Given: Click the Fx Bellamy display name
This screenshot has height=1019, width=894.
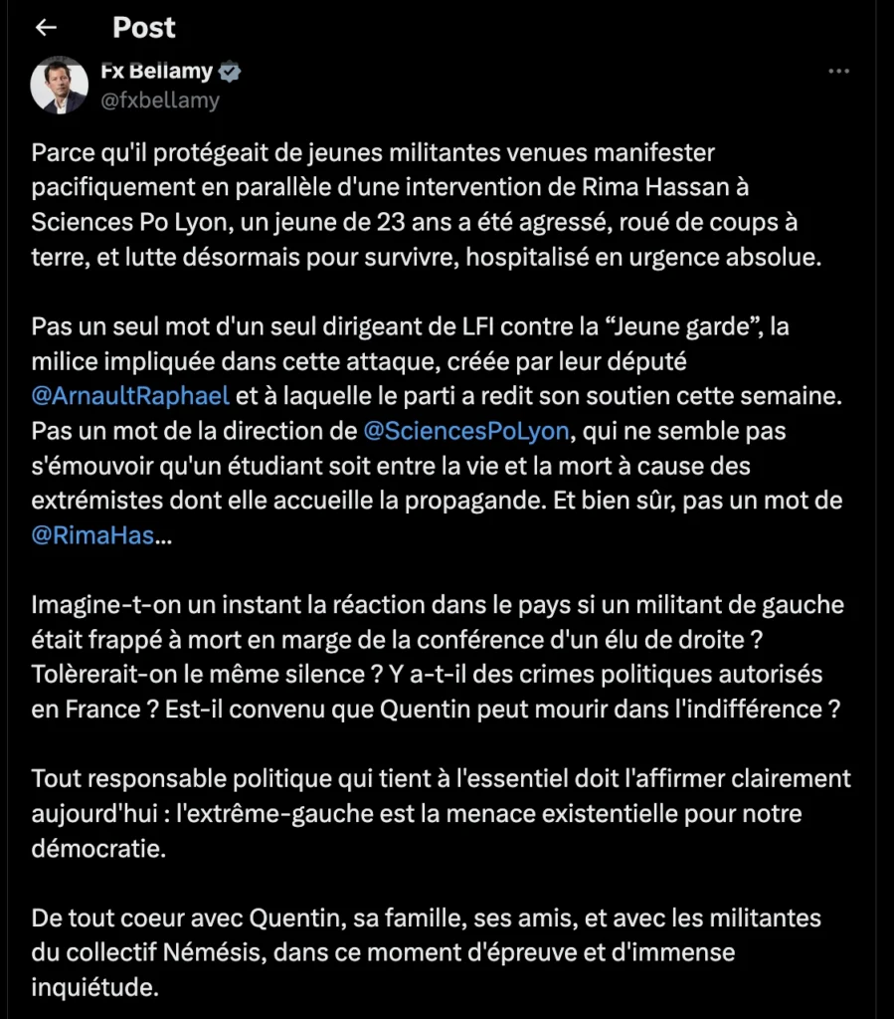Looking at the screenshot, I should [156, 72].
